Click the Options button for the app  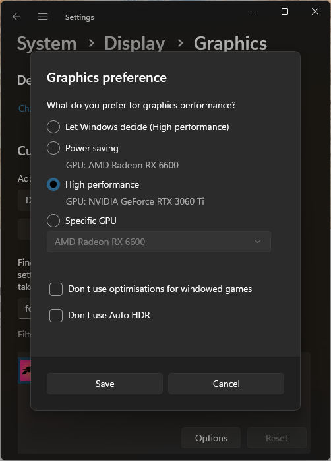pos(211,438)
